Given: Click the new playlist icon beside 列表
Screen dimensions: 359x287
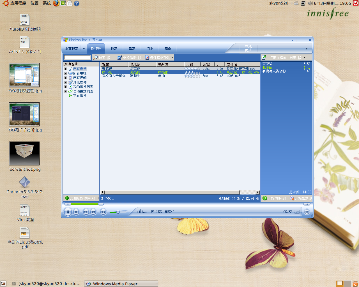Looking at the screenshot, I should click(x=264, y=57).
